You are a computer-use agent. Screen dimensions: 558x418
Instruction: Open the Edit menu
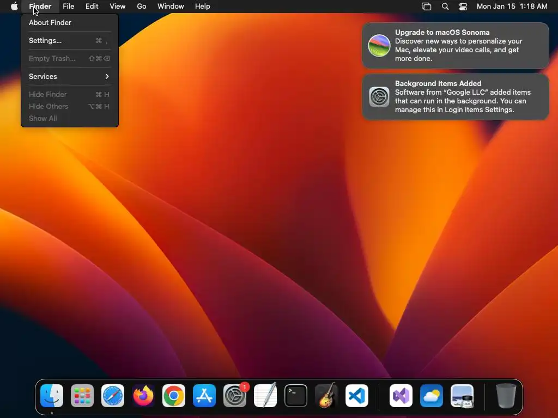[x=92, y=6]
